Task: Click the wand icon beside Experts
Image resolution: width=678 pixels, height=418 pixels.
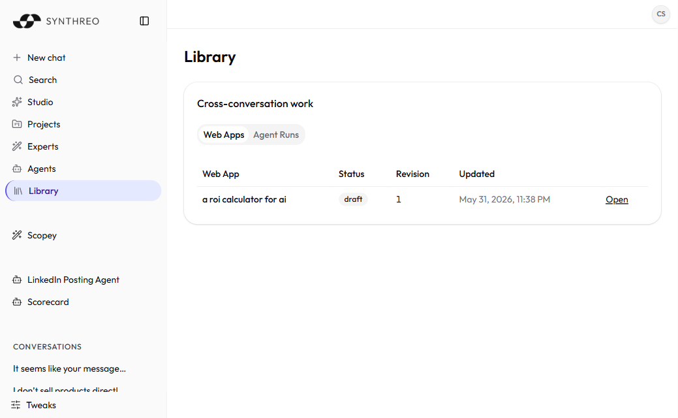Action: click(17, 146)
